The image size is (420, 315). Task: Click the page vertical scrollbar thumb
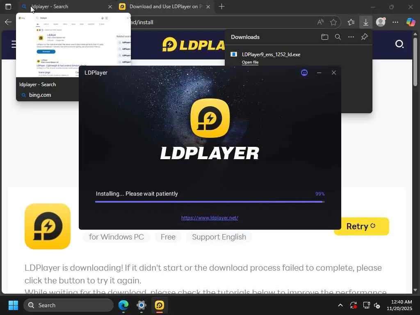click(x=415, y=62)
